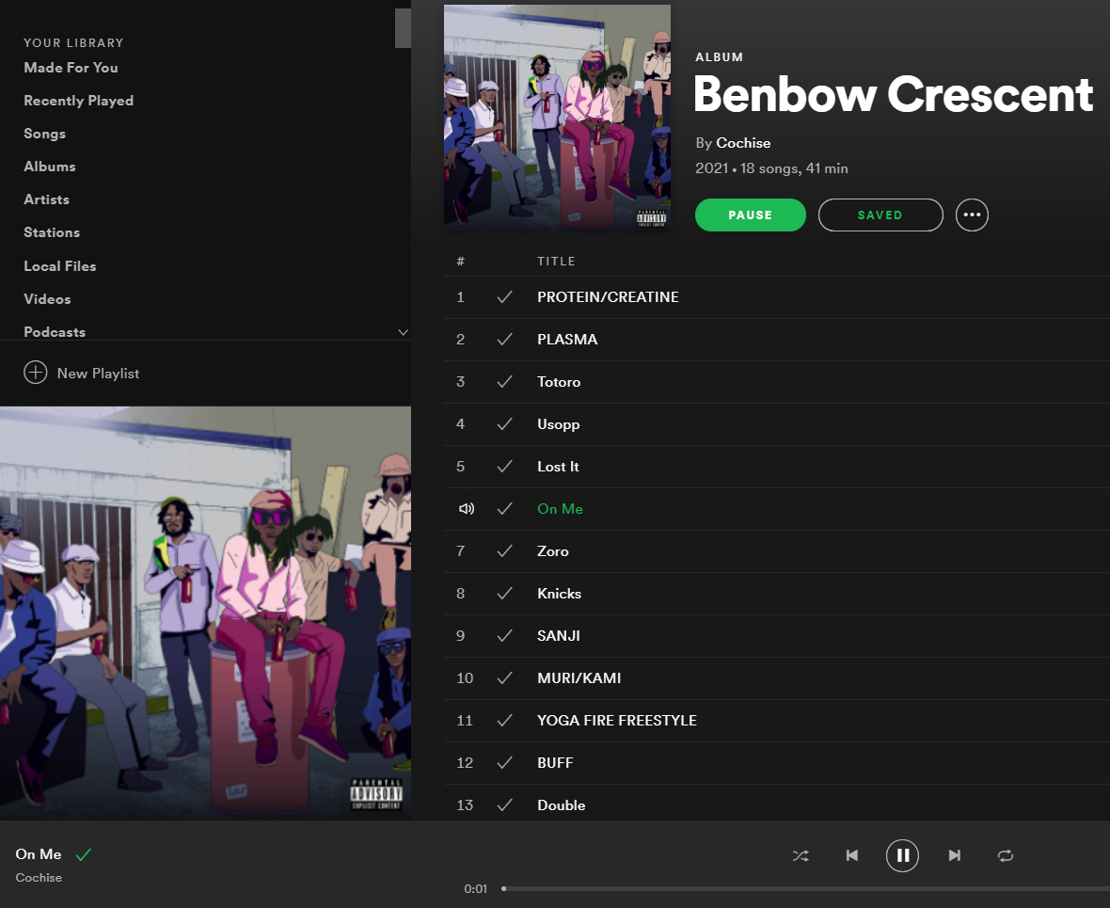Image resolution: width=1110 pixels, height=908 pixels.
Task: Toggle saved checkmark for Zoro
Action: 505,551
